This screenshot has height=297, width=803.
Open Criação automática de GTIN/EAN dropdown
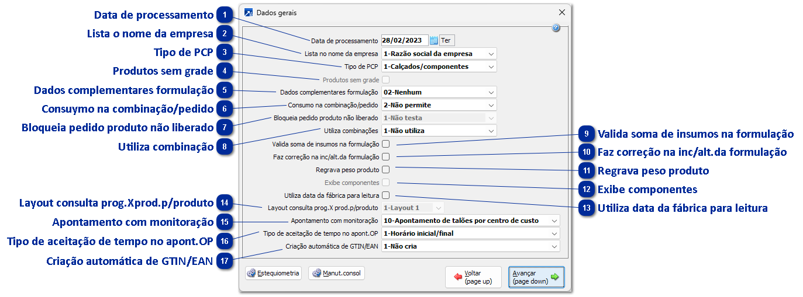[470, 246]
